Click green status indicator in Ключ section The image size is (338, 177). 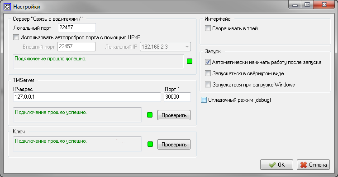point(150,144)
